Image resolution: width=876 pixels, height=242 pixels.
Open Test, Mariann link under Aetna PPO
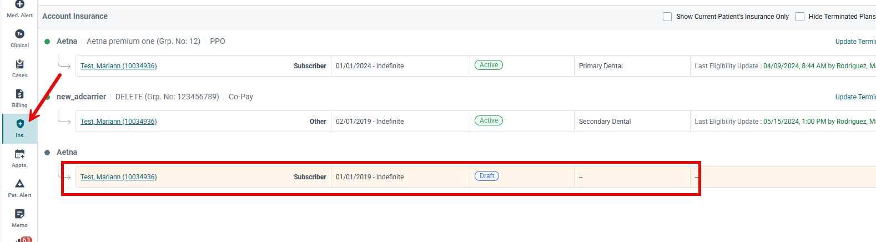click(118, 66)
